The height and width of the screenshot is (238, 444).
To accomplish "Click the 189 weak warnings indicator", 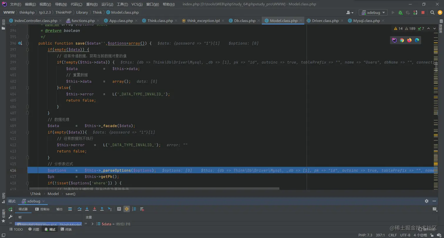I will pos(410,28).
